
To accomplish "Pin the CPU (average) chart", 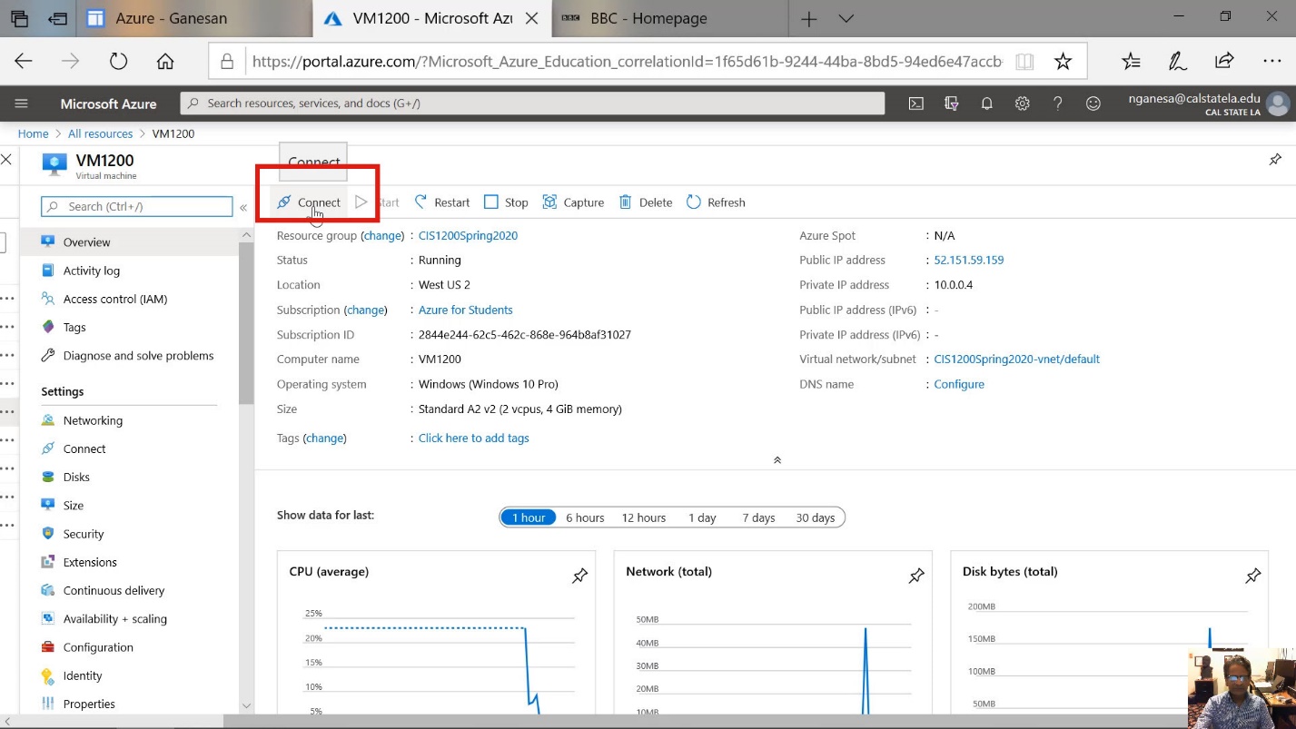I will (579, 576).
